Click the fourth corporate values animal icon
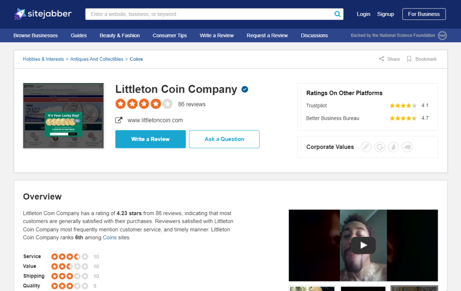 pyautogui.click(x=407, y=147)
